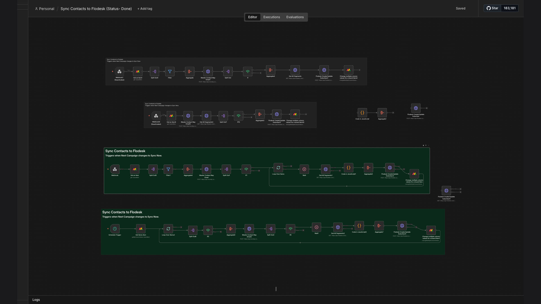541x304 pixels.
Task: Select the Master Contact Rep Email1 node
Action: coord(208,71)
